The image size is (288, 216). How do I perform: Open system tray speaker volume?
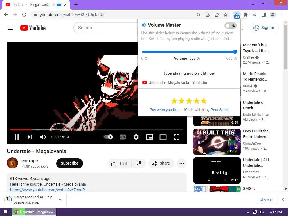click(261, 212)
